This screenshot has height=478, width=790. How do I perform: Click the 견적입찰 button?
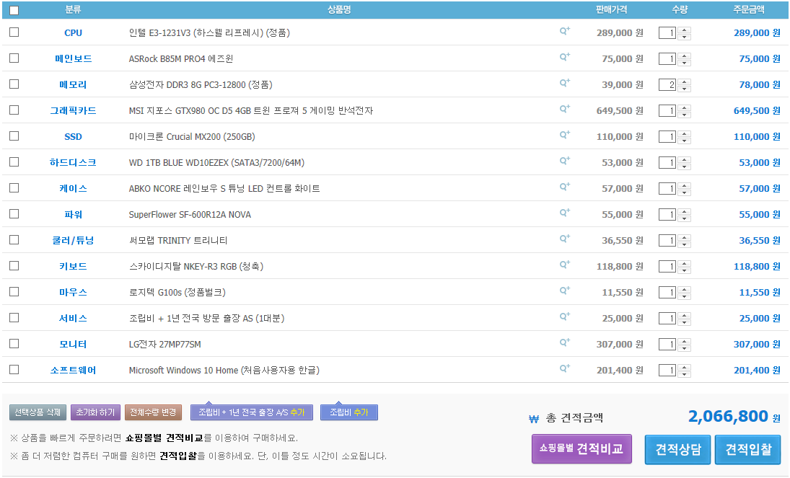pos(748,449)
